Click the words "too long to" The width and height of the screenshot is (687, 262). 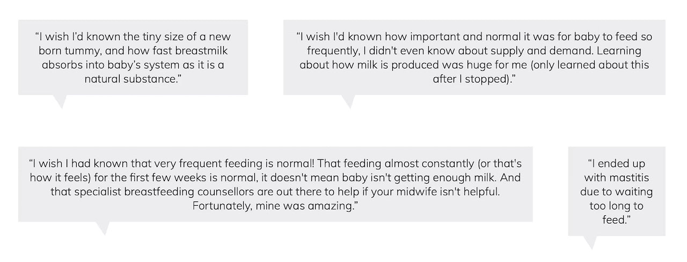coord(616,206)
